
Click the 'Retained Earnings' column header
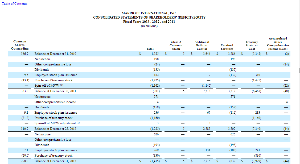[227, 47]
